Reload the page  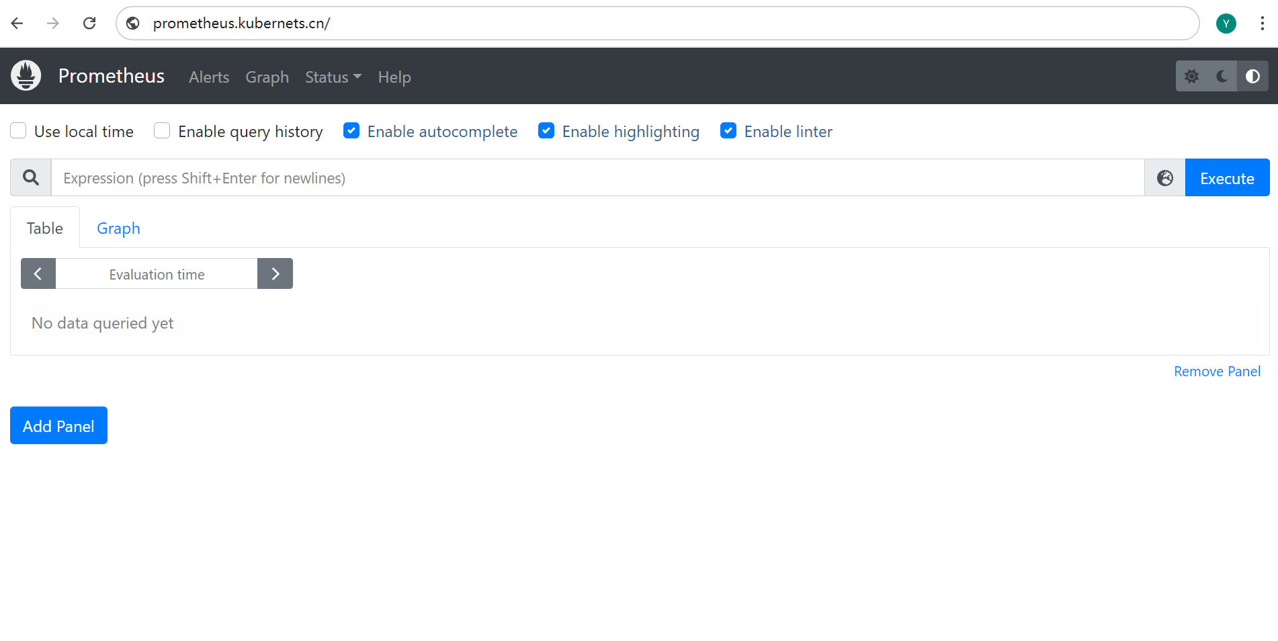point(89,24)
